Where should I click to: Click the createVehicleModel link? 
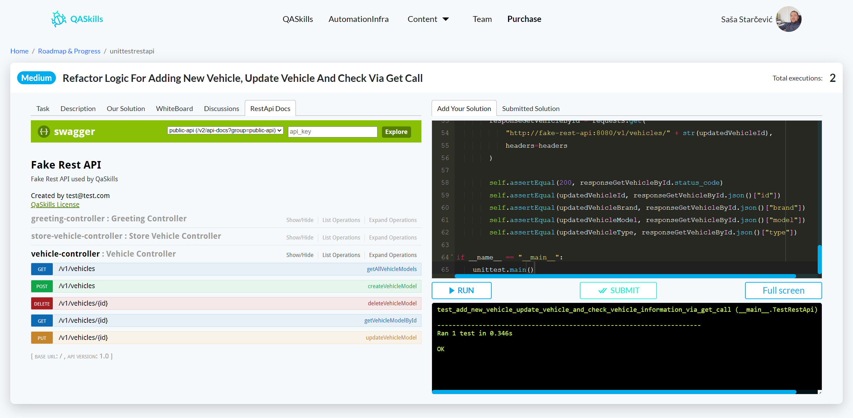coord(392,286)
